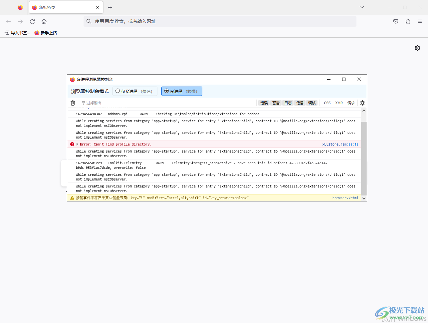The height and width of the screenshot is (323, 428).
Task: Toggle the CSS filter button
Action: point(327,103)
